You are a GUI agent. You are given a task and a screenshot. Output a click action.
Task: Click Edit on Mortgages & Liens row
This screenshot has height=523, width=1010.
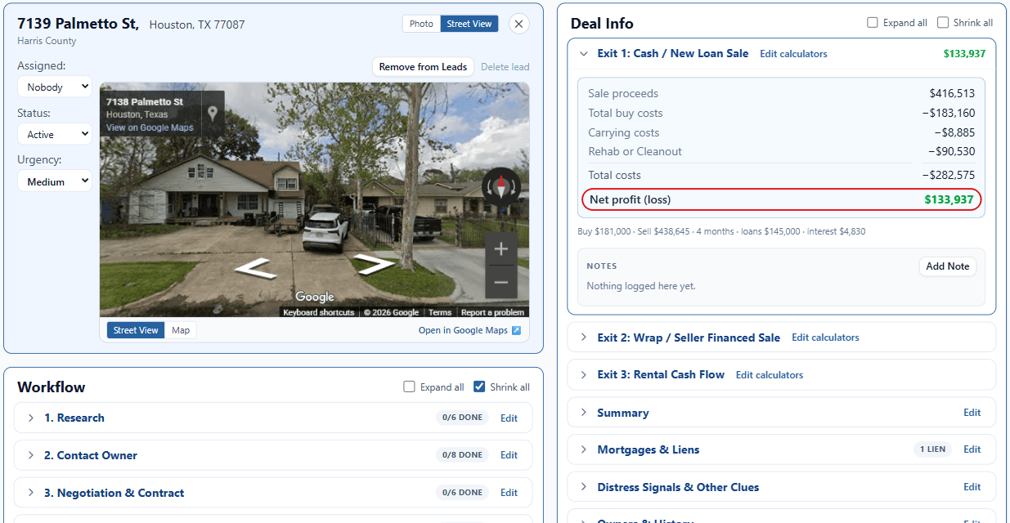[x=972, y=449]
